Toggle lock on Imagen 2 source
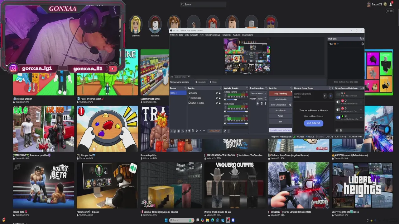 point(220,93)
